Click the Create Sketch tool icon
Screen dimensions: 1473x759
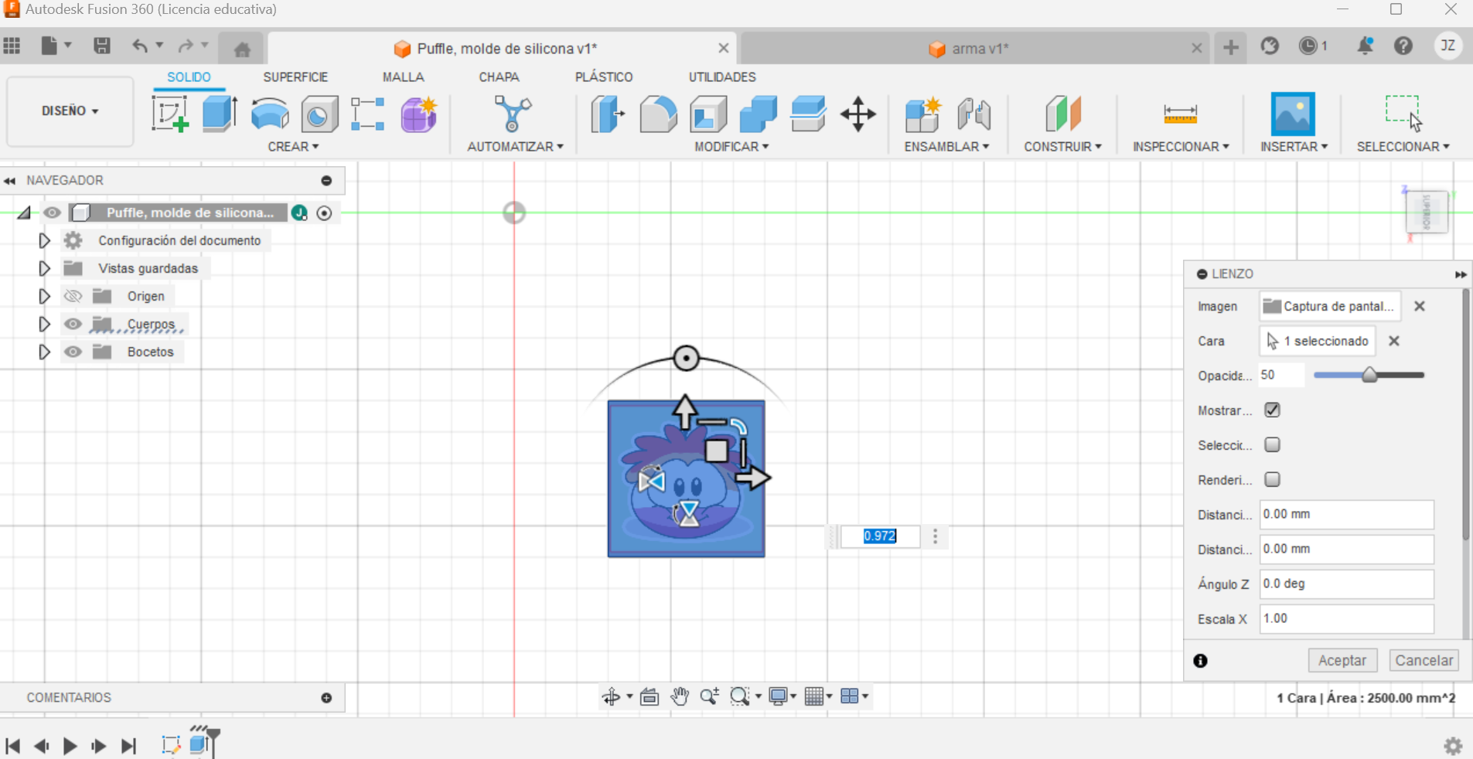click(x=170, y=114)
